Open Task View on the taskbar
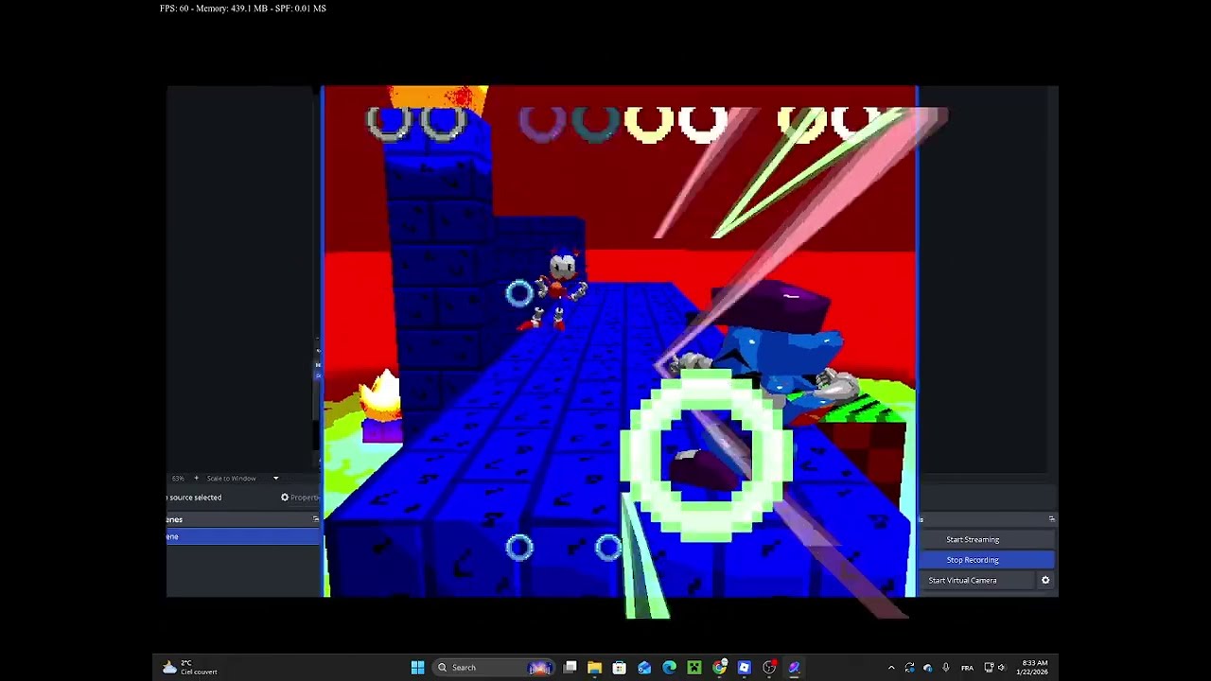Image resolution: width=1211 pixels, height=681 pixels. [570, 668]
